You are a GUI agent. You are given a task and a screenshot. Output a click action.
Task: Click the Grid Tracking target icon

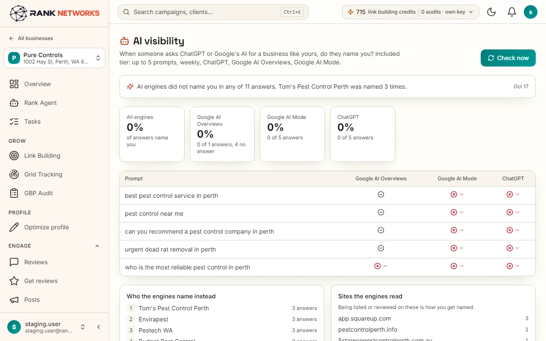pos(14,174)
